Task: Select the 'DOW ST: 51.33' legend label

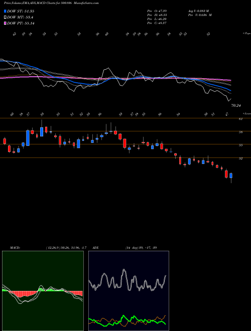Action: point(21,11)
